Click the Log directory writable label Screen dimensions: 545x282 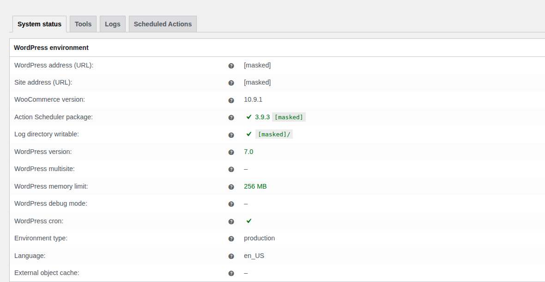(47, 134)
